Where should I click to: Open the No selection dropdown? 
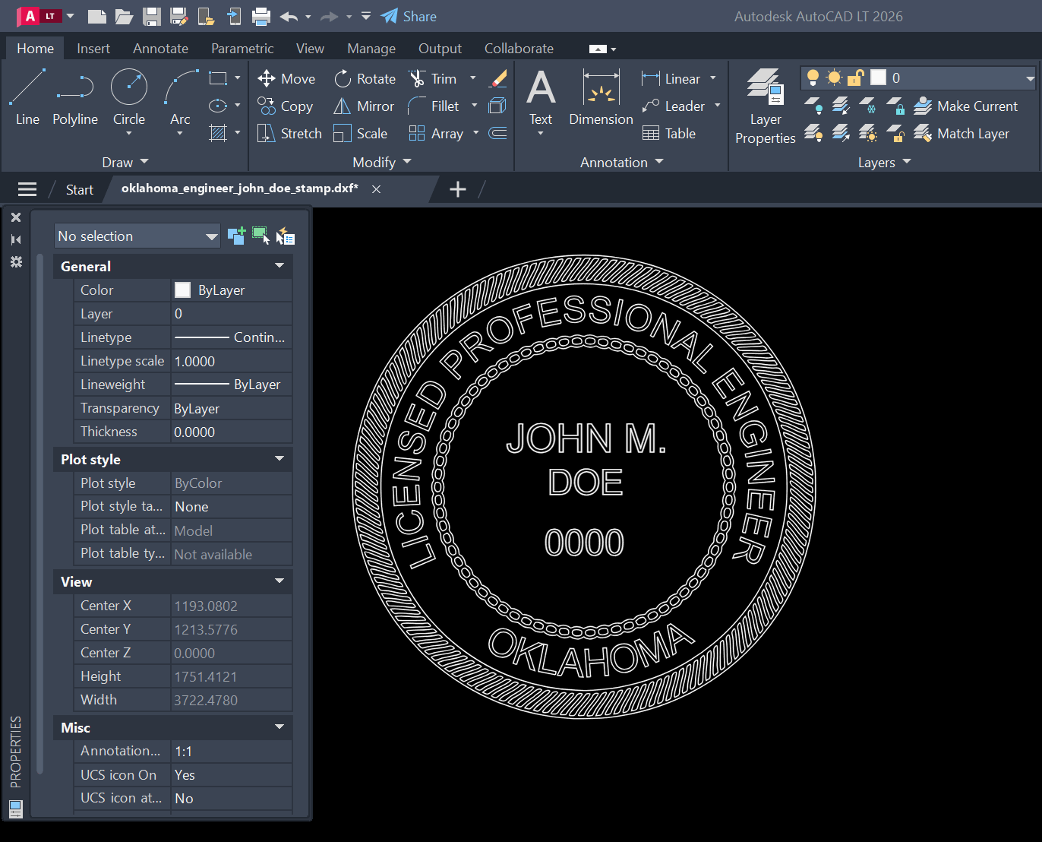pyautogui.click(x=137, y=236)
